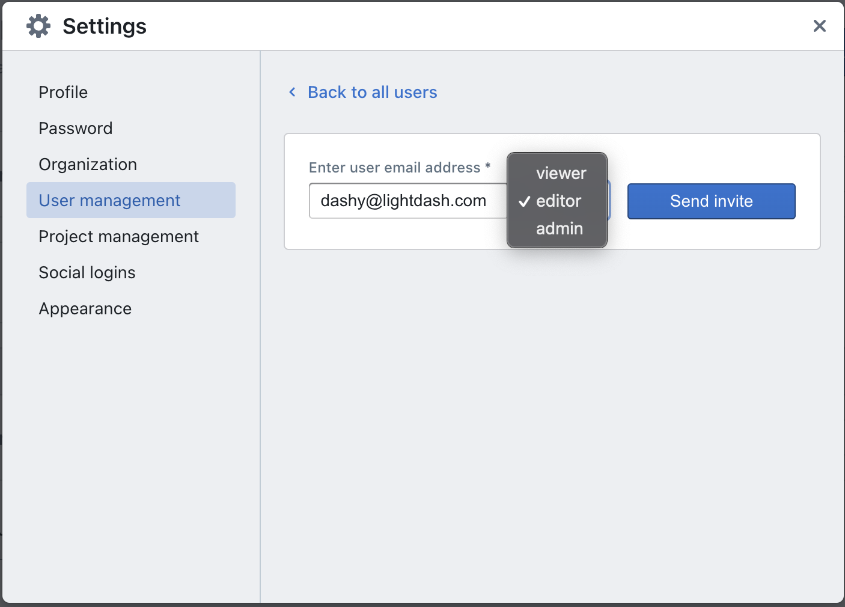845x607 pixels.
Task: Select User management in sidebar
Action: coord(109,200)
